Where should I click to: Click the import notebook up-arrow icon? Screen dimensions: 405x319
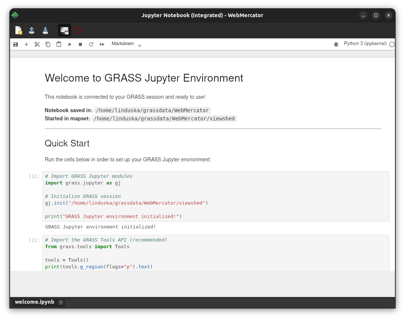click(x=32, y=31)
